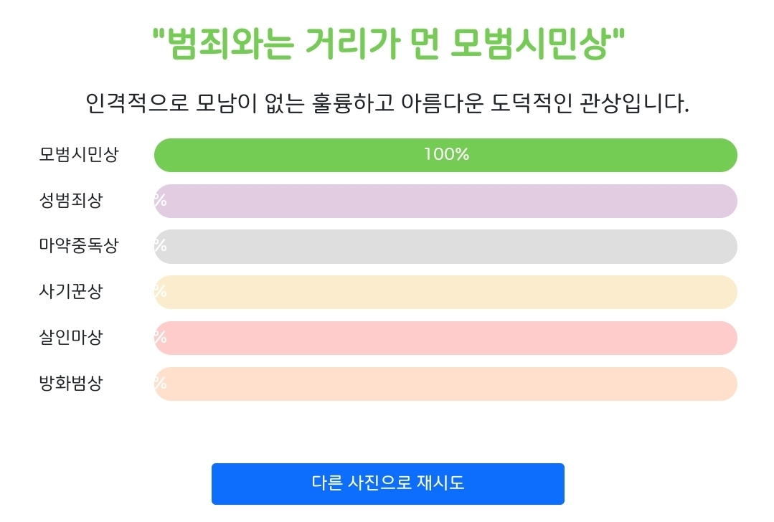The height and width of the screenshot is (522, 774).
Task: Click the orange 방화범상 progress bar
Action: (445, 384)
